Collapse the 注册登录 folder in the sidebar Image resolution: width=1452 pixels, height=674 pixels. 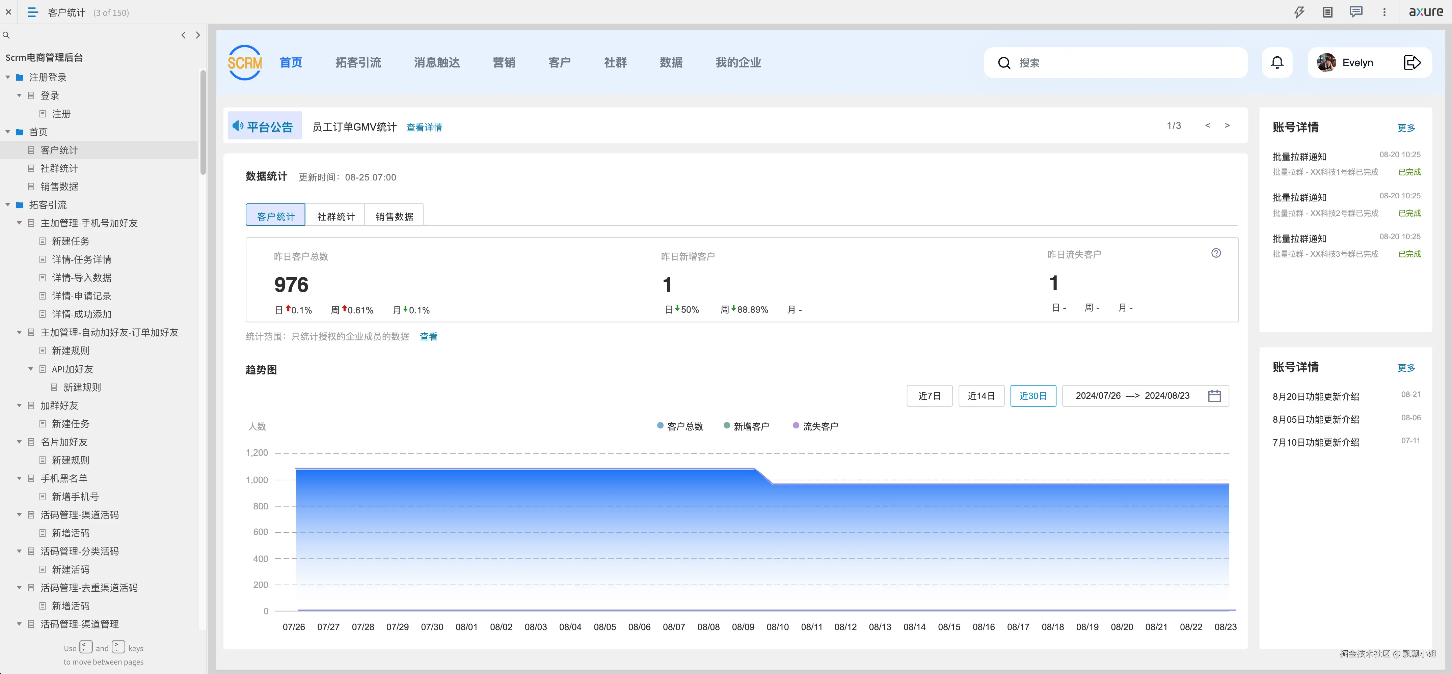(x=8, y=77)
